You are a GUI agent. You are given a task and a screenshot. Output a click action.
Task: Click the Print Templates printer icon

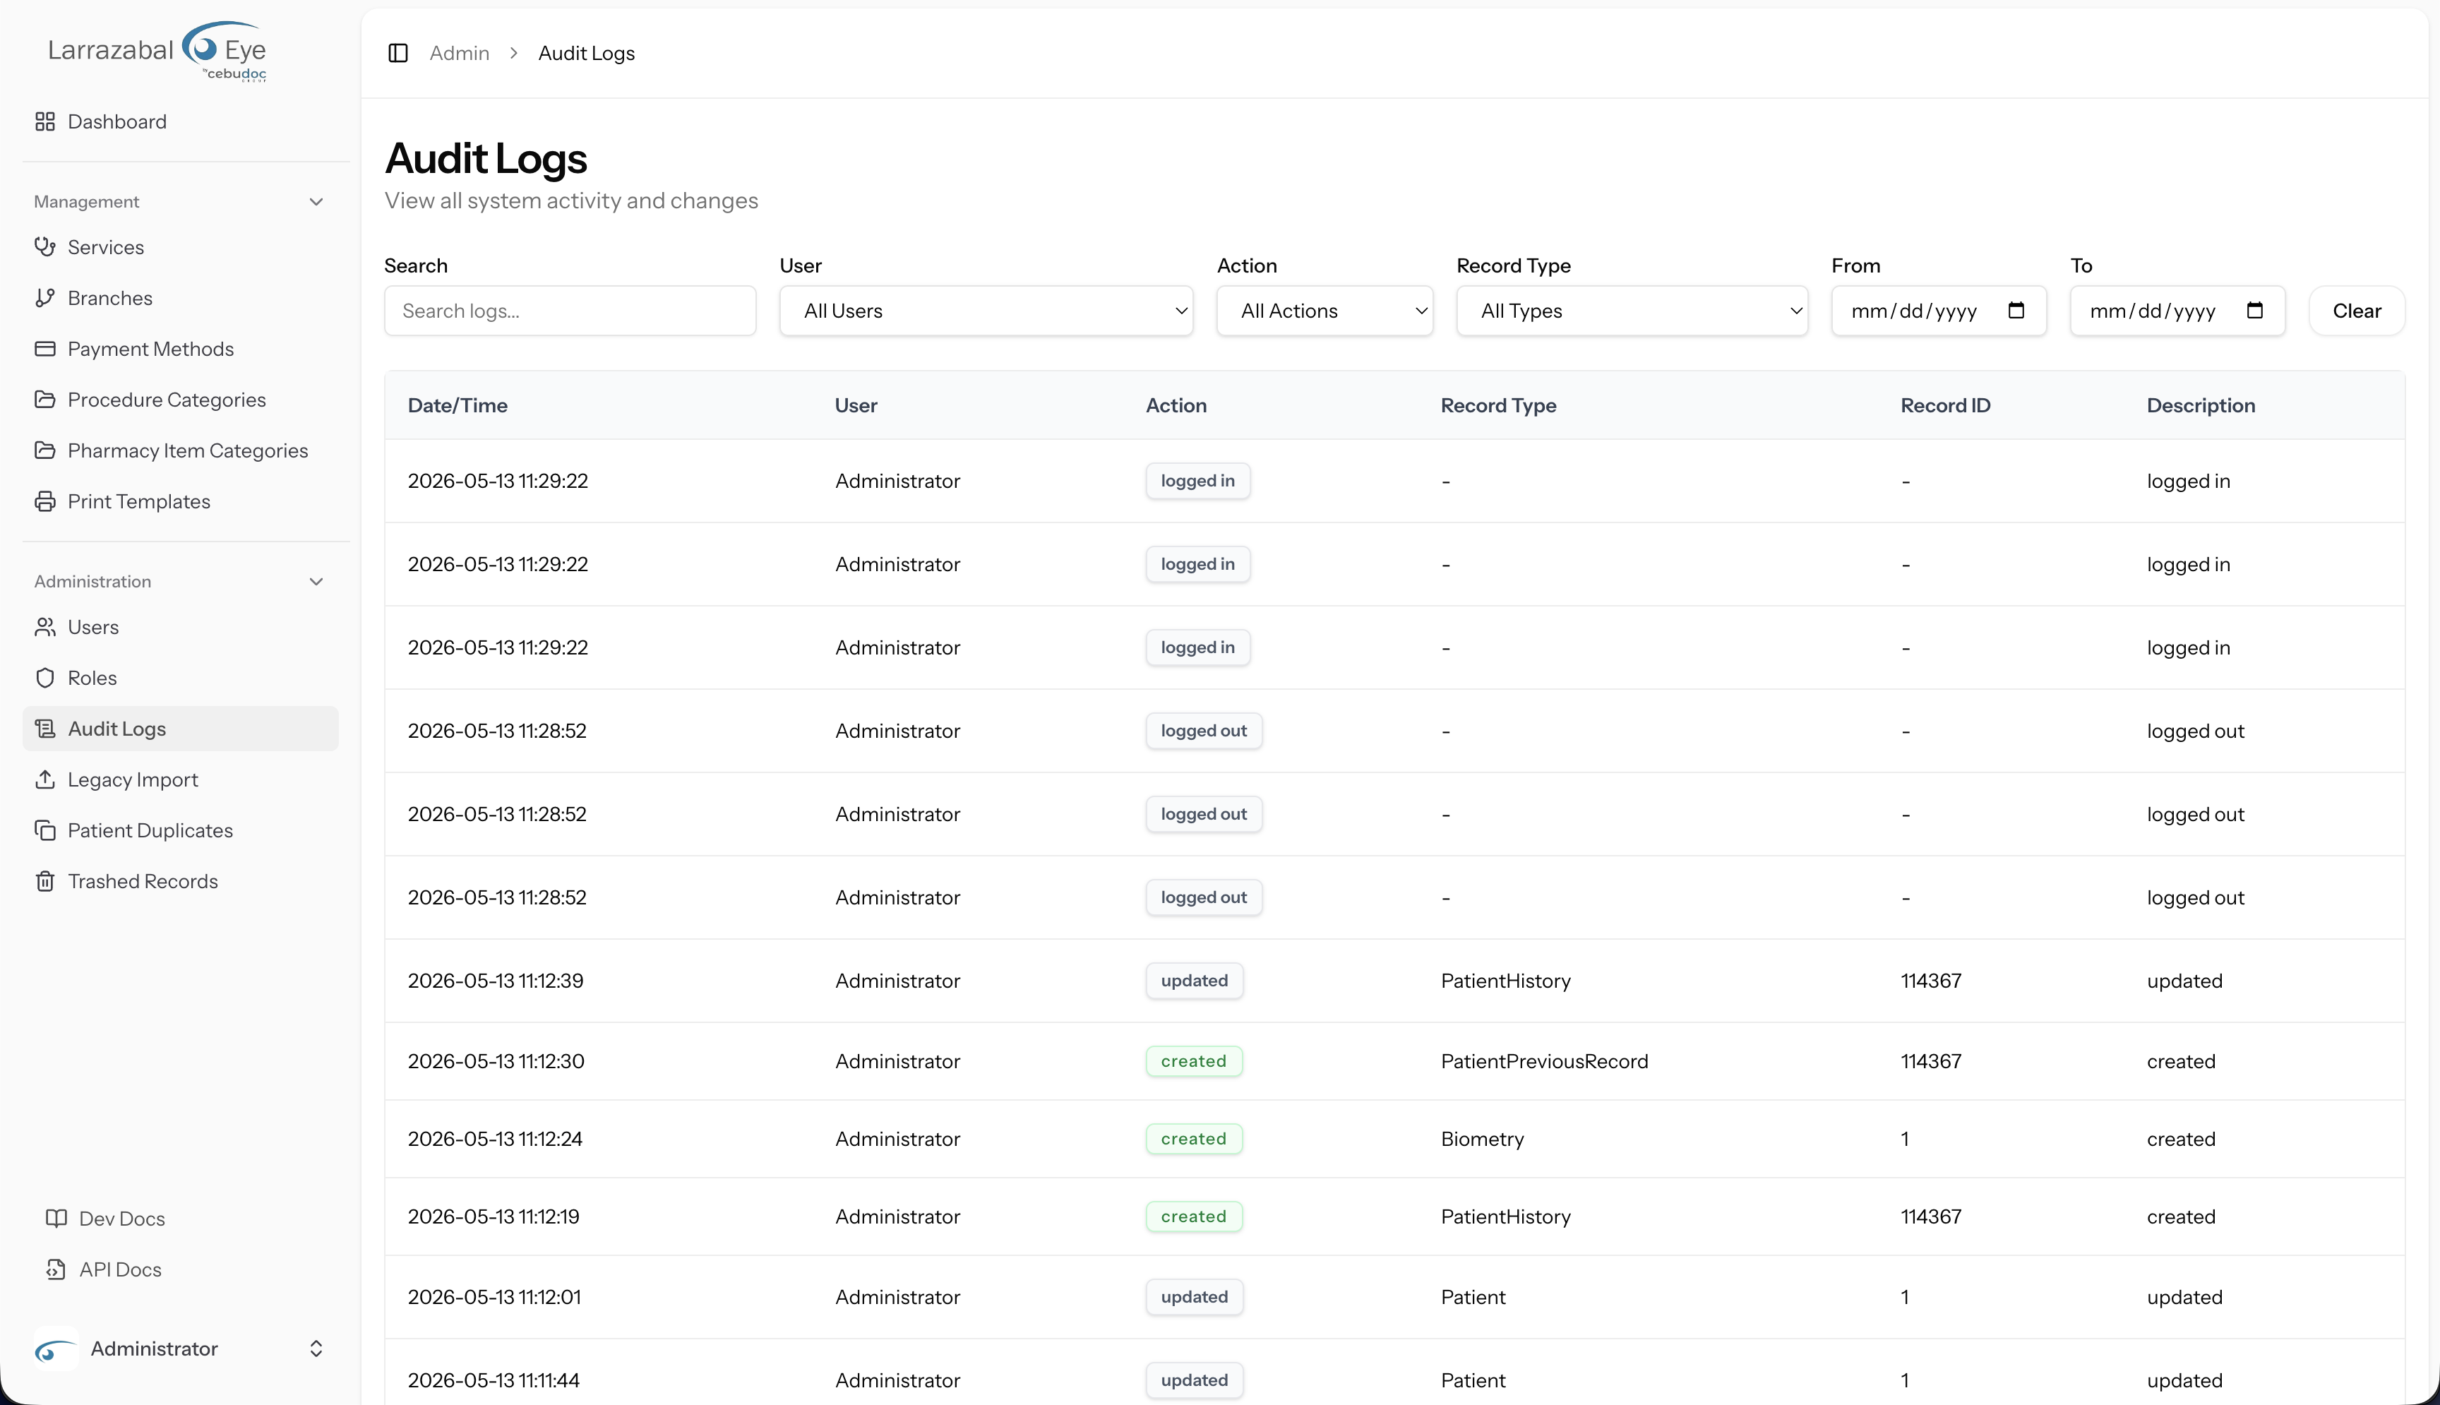coord(44,502)
